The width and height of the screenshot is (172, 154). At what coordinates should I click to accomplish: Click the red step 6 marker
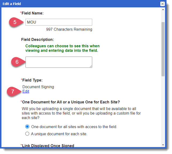point(17,62)
